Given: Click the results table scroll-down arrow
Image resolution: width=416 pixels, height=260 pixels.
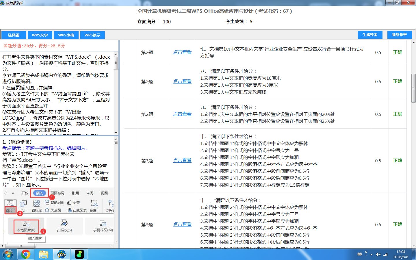Looking at the screenshot, I should (413, 246).
